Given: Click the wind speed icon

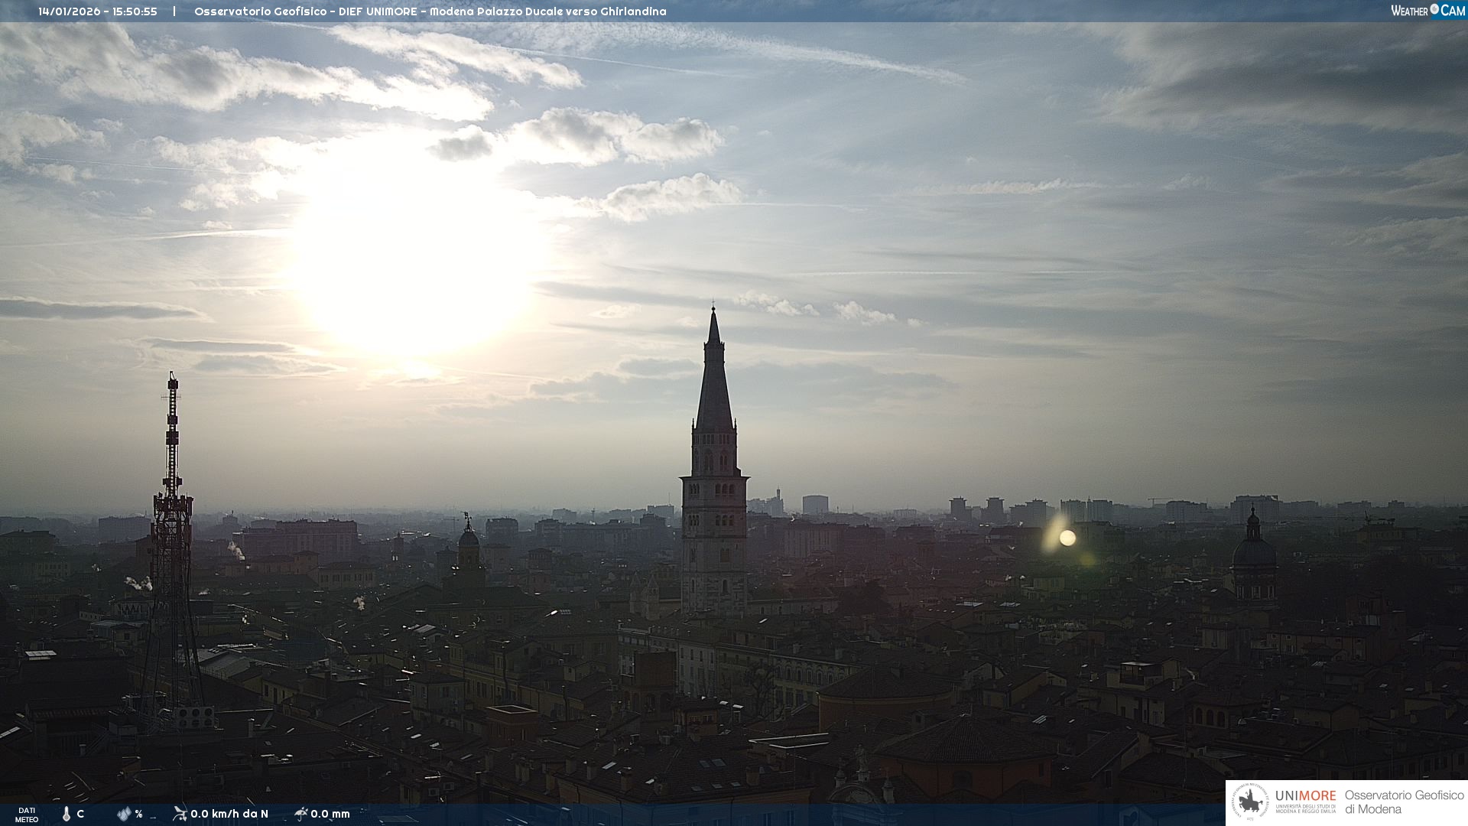Looking at the screenshot, I should point(180,814).
